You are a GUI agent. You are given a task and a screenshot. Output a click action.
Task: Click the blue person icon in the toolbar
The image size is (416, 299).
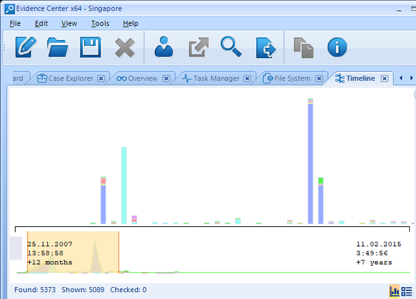pos(164,47)
